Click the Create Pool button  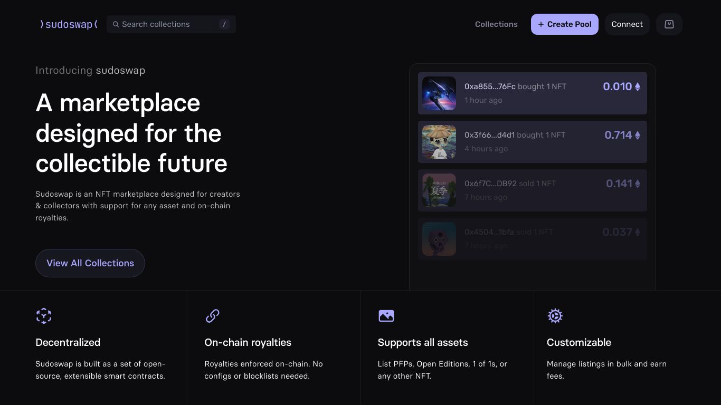(x=565, y=24)
